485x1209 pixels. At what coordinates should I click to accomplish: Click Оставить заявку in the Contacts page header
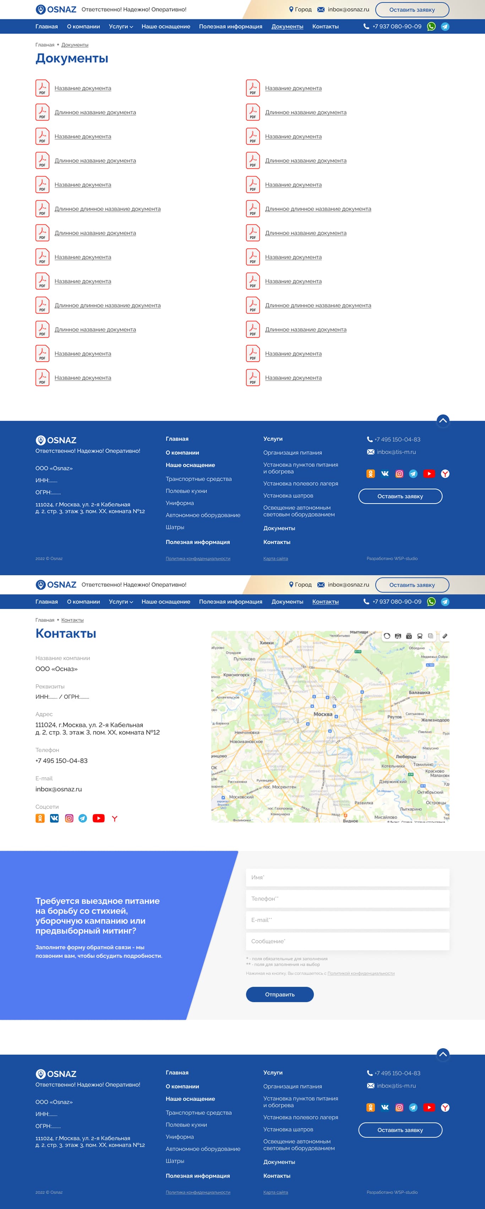412,585
